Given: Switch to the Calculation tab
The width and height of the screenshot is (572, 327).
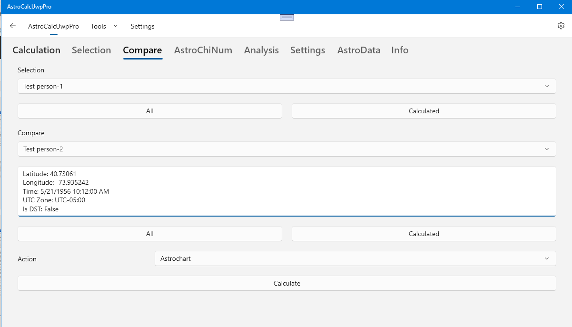Looking at the screenshot, I should pyautogui.click(x=36, y=50).
